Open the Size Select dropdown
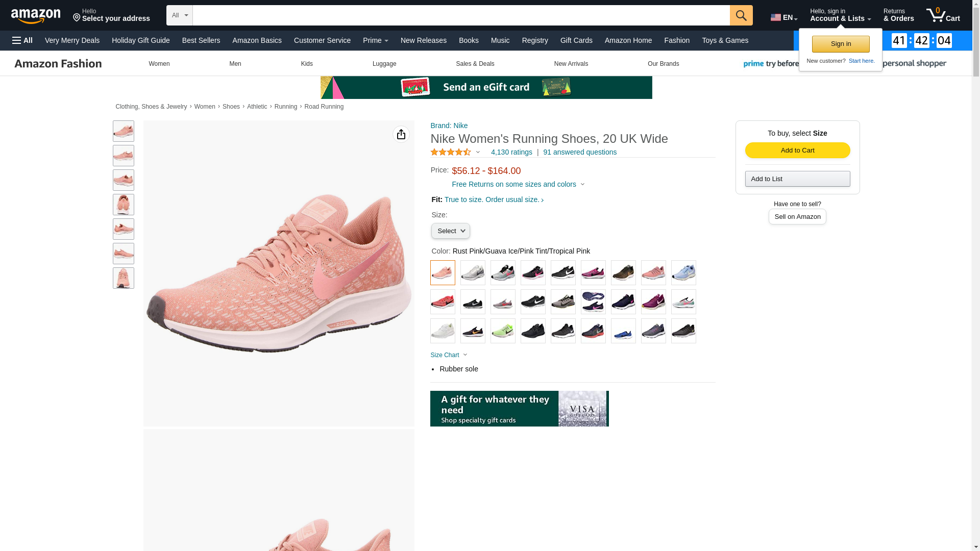 [x=450, y=231]
